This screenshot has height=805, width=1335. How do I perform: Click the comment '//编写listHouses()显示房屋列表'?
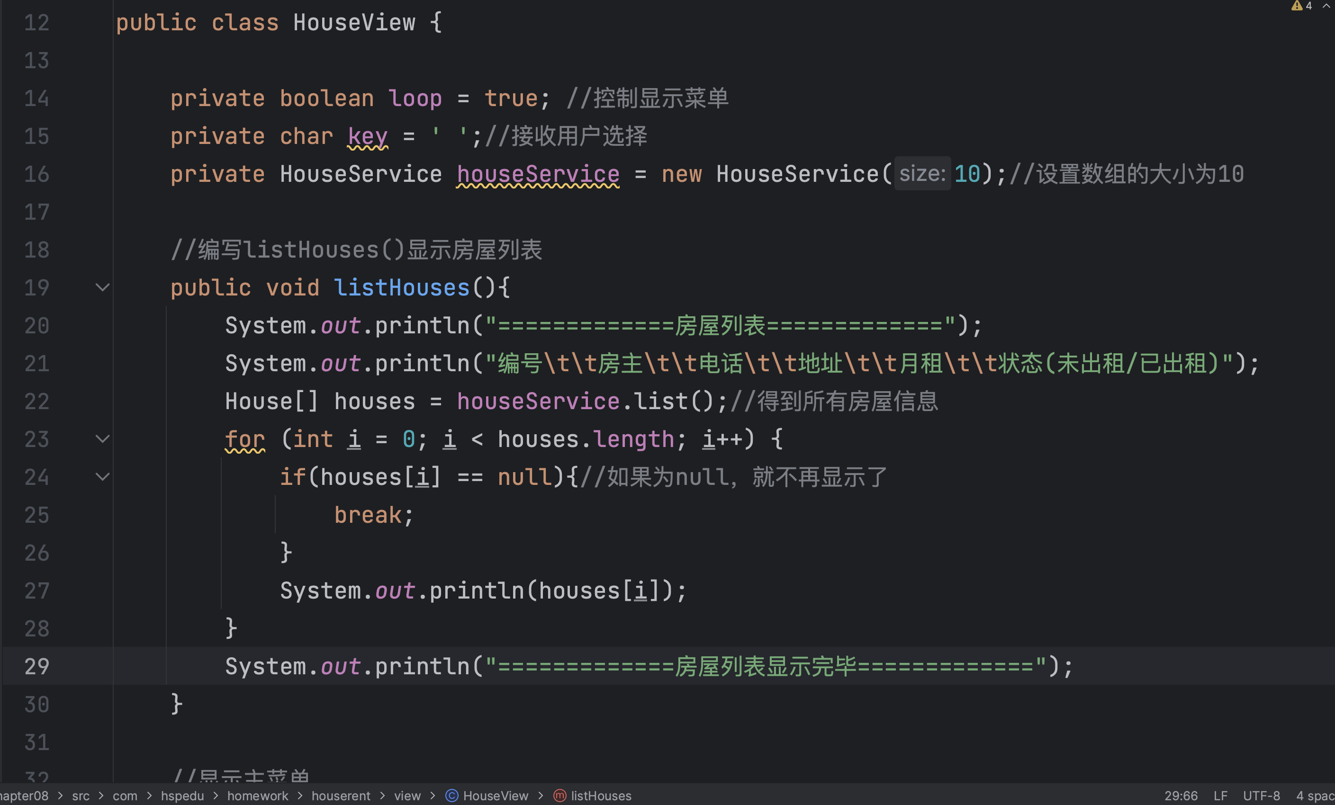click(356, 250)
